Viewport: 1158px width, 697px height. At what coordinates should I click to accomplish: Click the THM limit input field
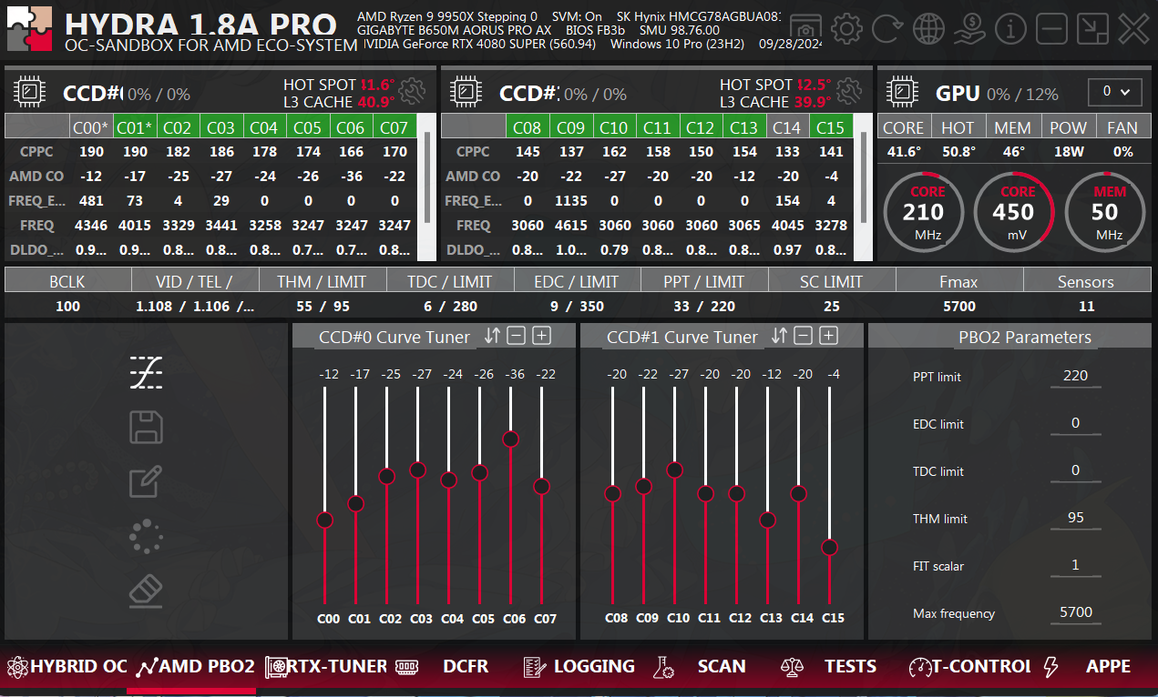[1075, 518]
